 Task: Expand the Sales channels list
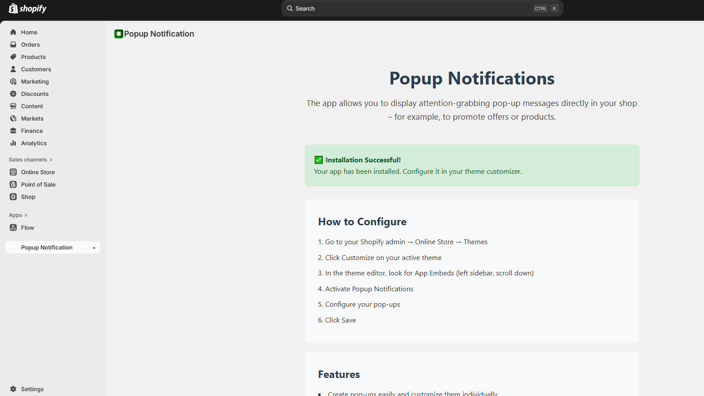[30, 159]
